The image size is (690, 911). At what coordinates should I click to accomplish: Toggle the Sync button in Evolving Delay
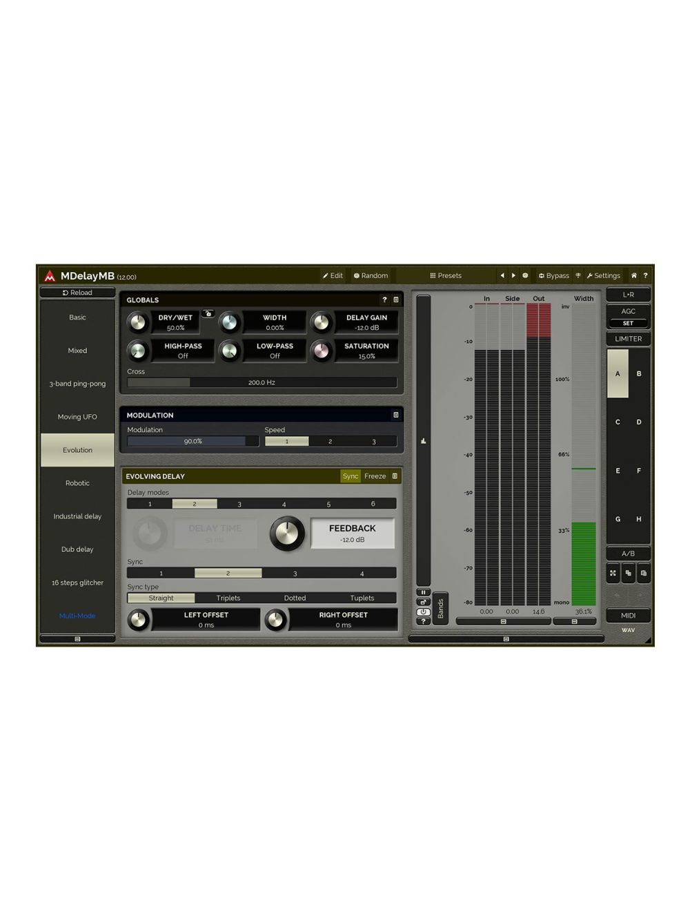350,476
